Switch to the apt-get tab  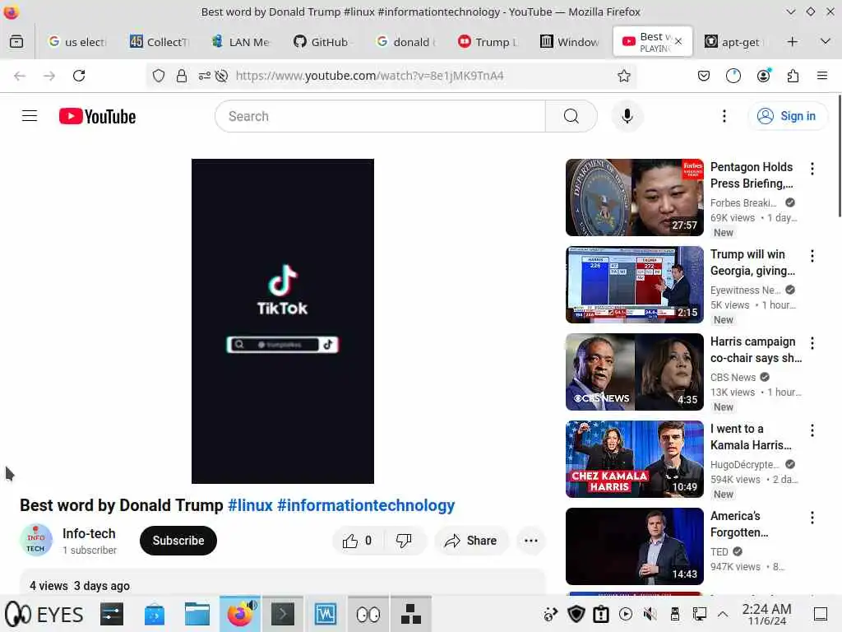coord(734,42)
